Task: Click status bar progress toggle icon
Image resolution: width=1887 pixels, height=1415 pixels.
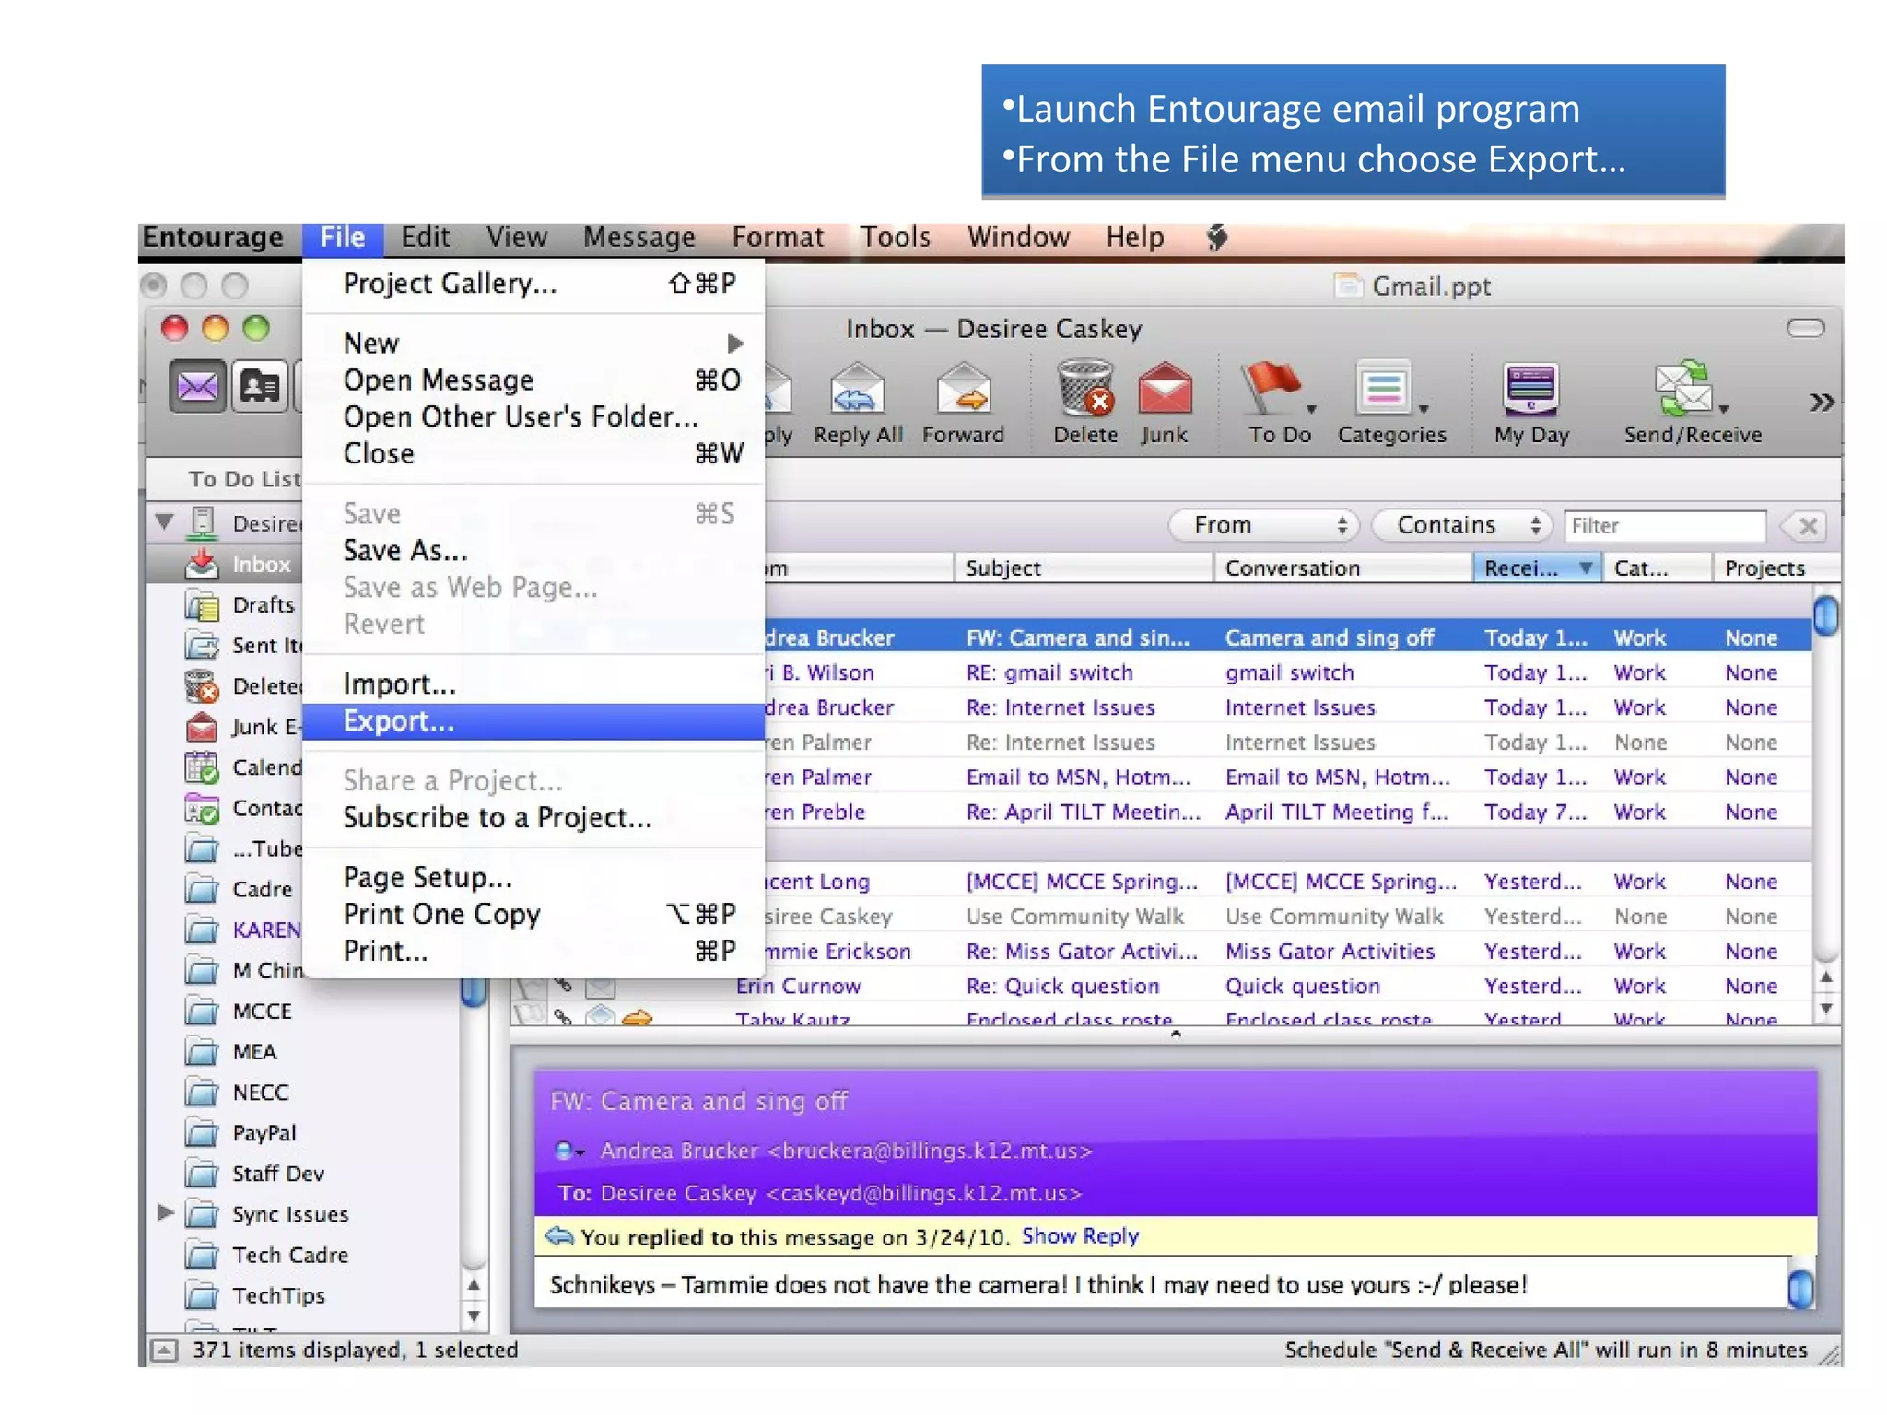Action: coord(163,1351)
